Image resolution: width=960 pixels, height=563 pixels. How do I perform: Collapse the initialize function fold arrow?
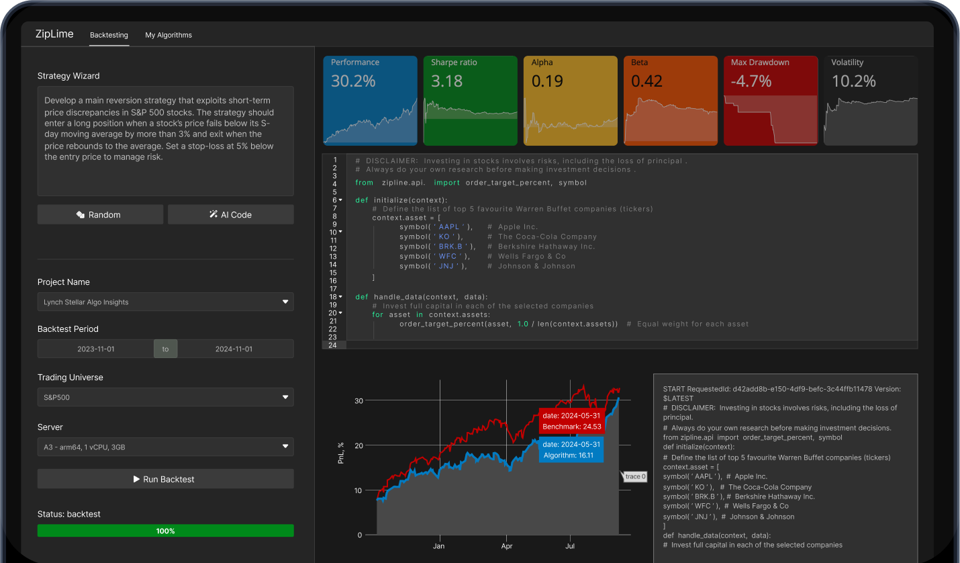point(340,200)
